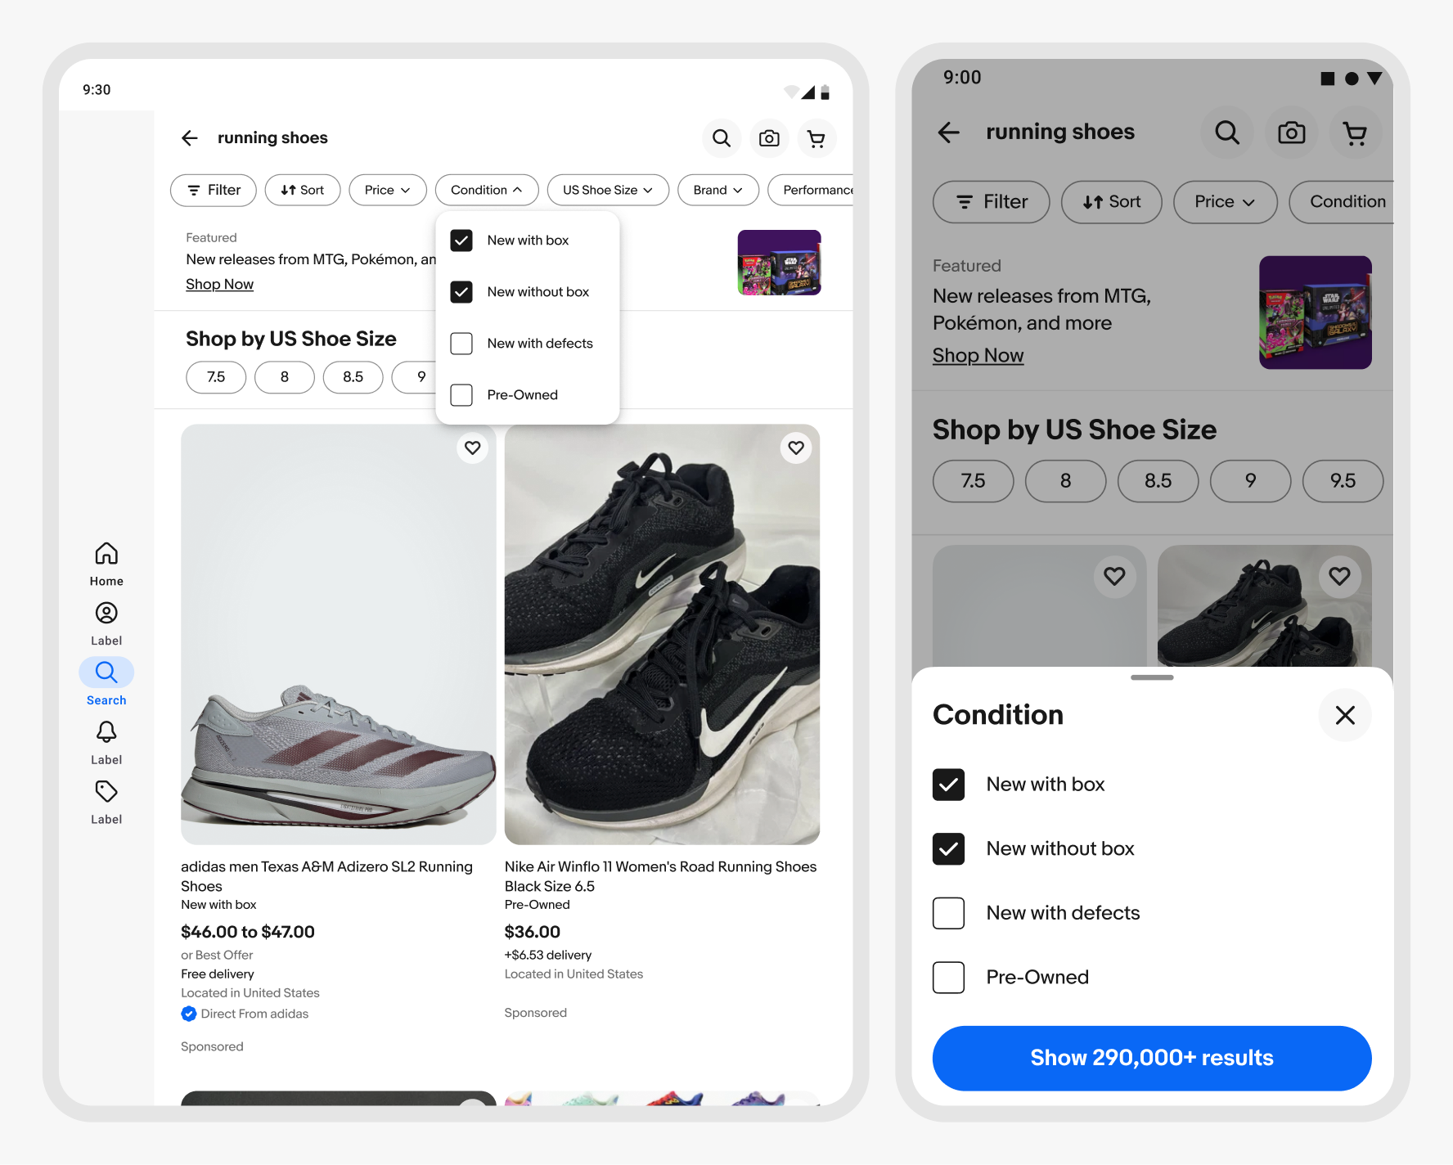Viewport: 1453px width, 1165px height.
Task: Favorite the Nike Air Winflo listing
Action: 796,448
